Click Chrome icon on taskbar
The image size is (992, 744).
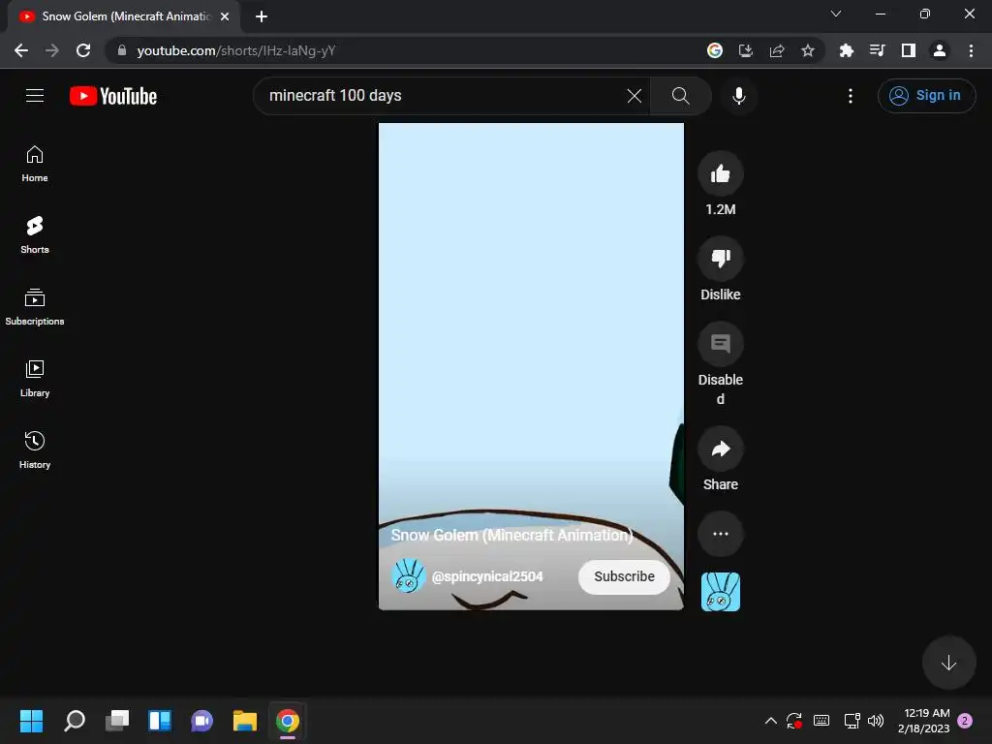[287, 721]
